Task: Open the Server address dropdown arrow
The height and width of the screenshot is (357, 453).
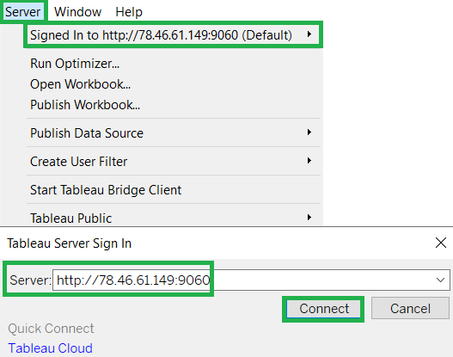Action: 440,280
